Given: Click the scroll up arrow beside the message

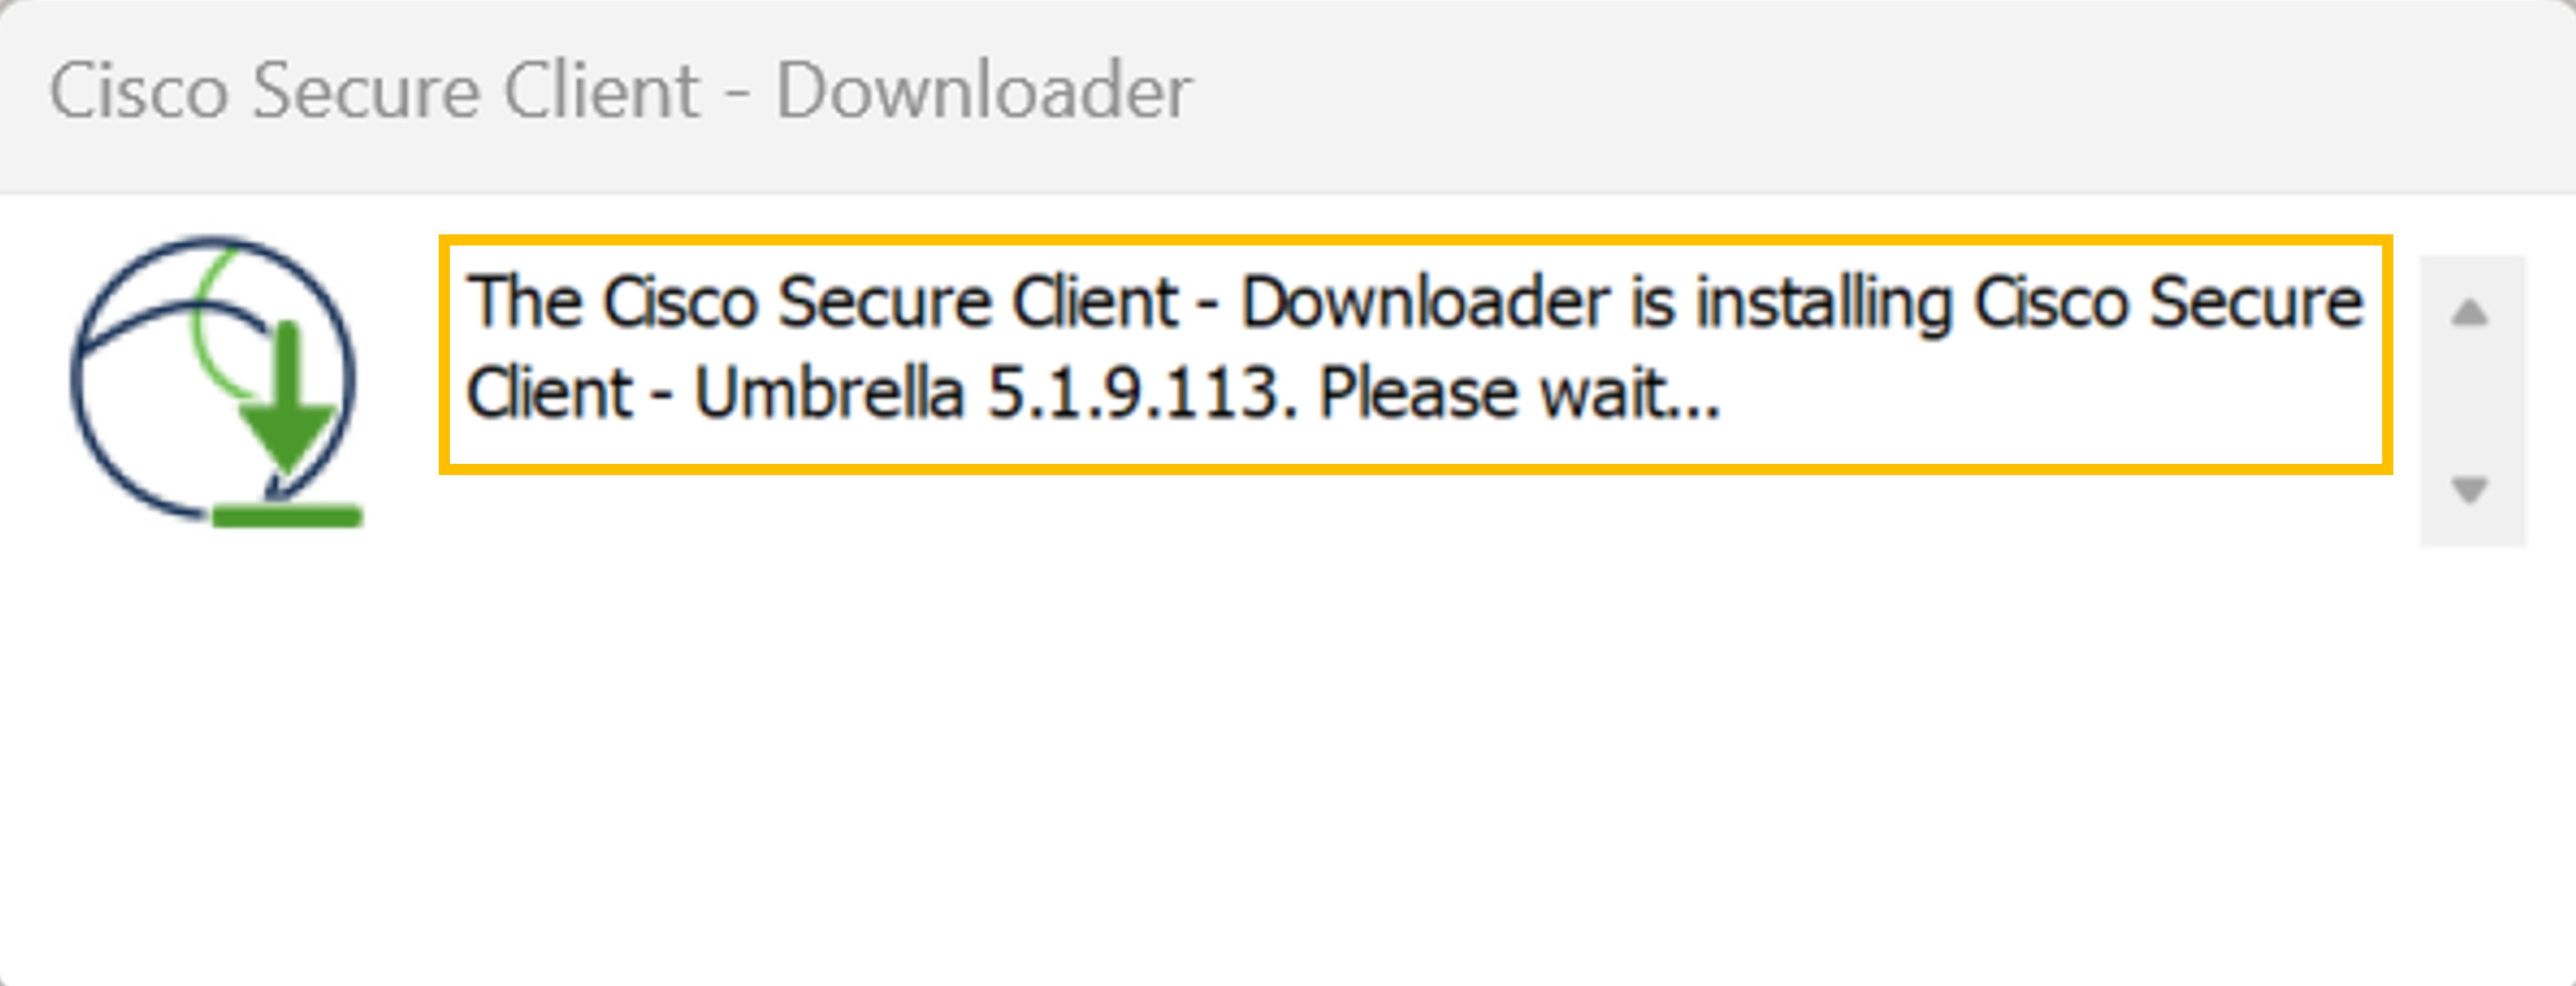Looking at the screenshot, I should 2470,312.
